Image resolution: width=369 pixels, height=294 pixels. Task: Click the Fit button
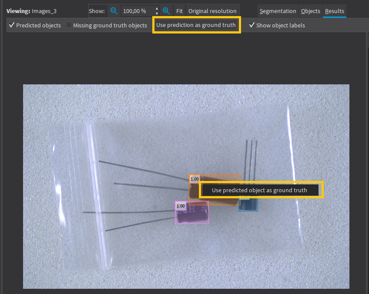179,11
